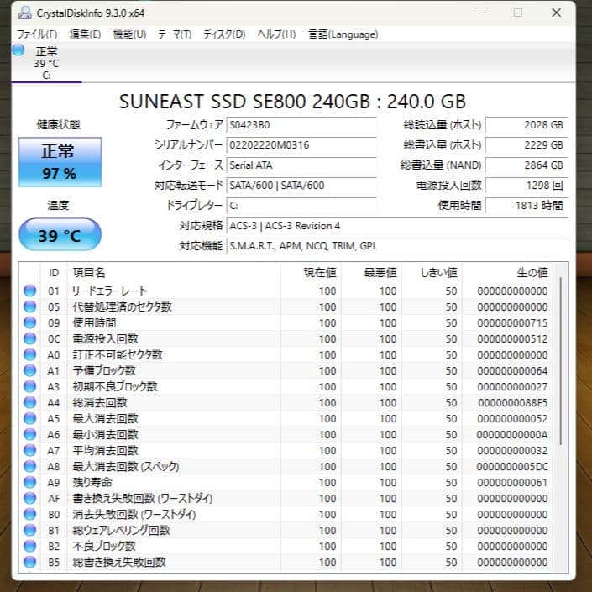Click the 総書込量 (NAND) label
The image size is (592, 592).
(x=440, y=165)
